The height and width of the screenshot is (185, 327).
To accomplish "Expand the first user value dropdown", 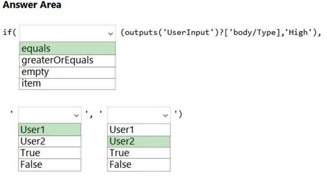I will 50,115.
